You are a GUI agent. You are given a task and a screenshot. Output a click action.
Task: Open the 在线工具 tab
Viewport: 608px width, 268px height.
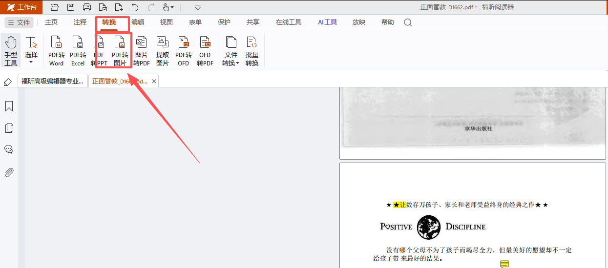[289, 22]
